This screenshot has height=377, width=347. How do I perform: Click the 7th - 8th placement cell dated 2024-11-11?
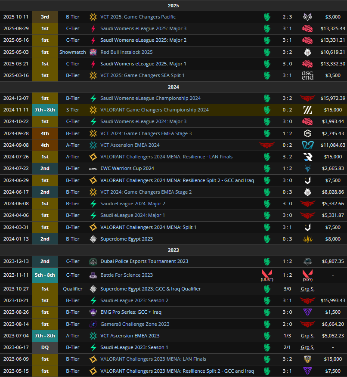point(45,110)
